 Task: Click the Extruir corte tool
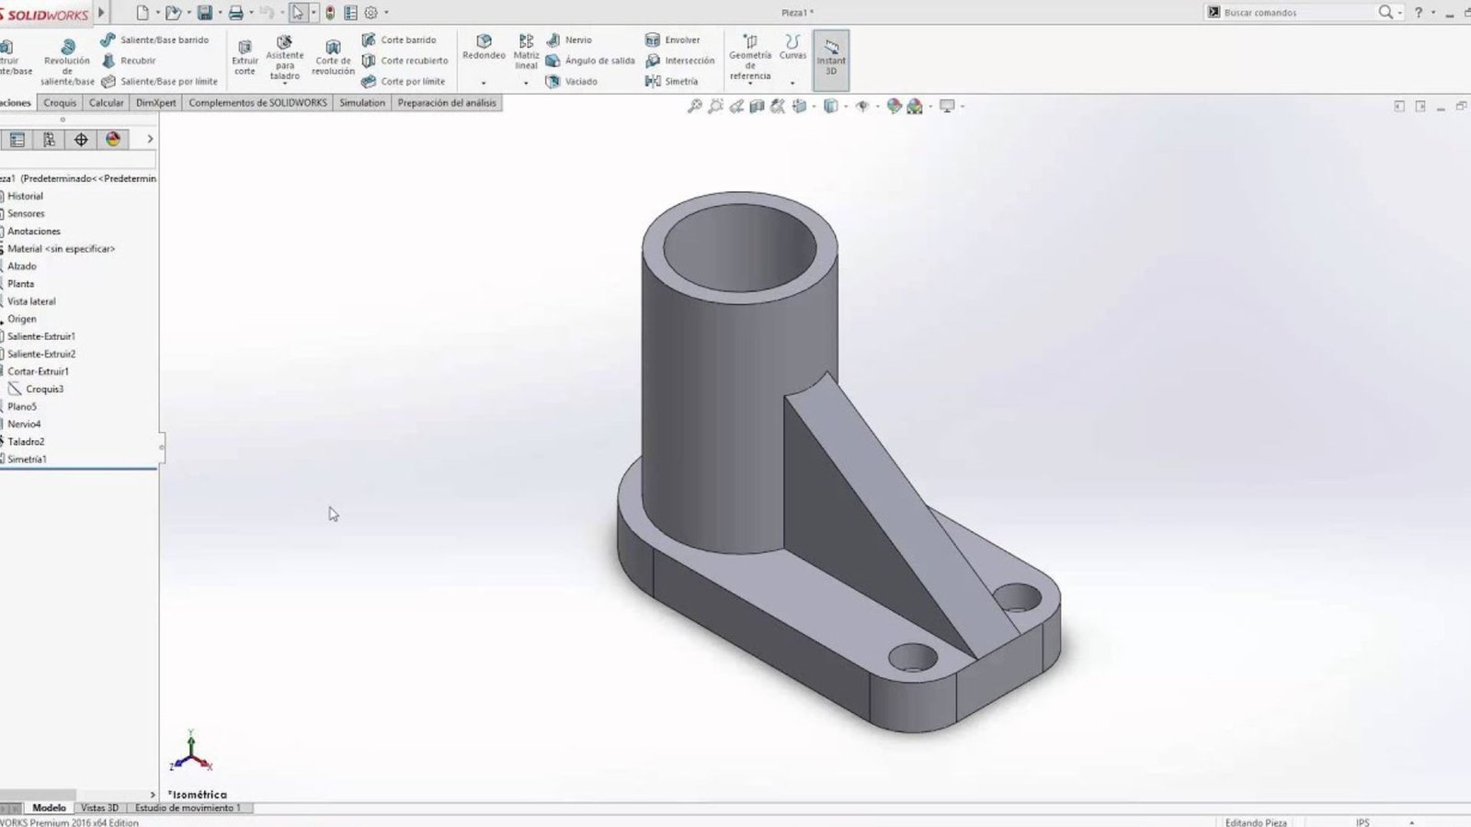pos(245,57)
